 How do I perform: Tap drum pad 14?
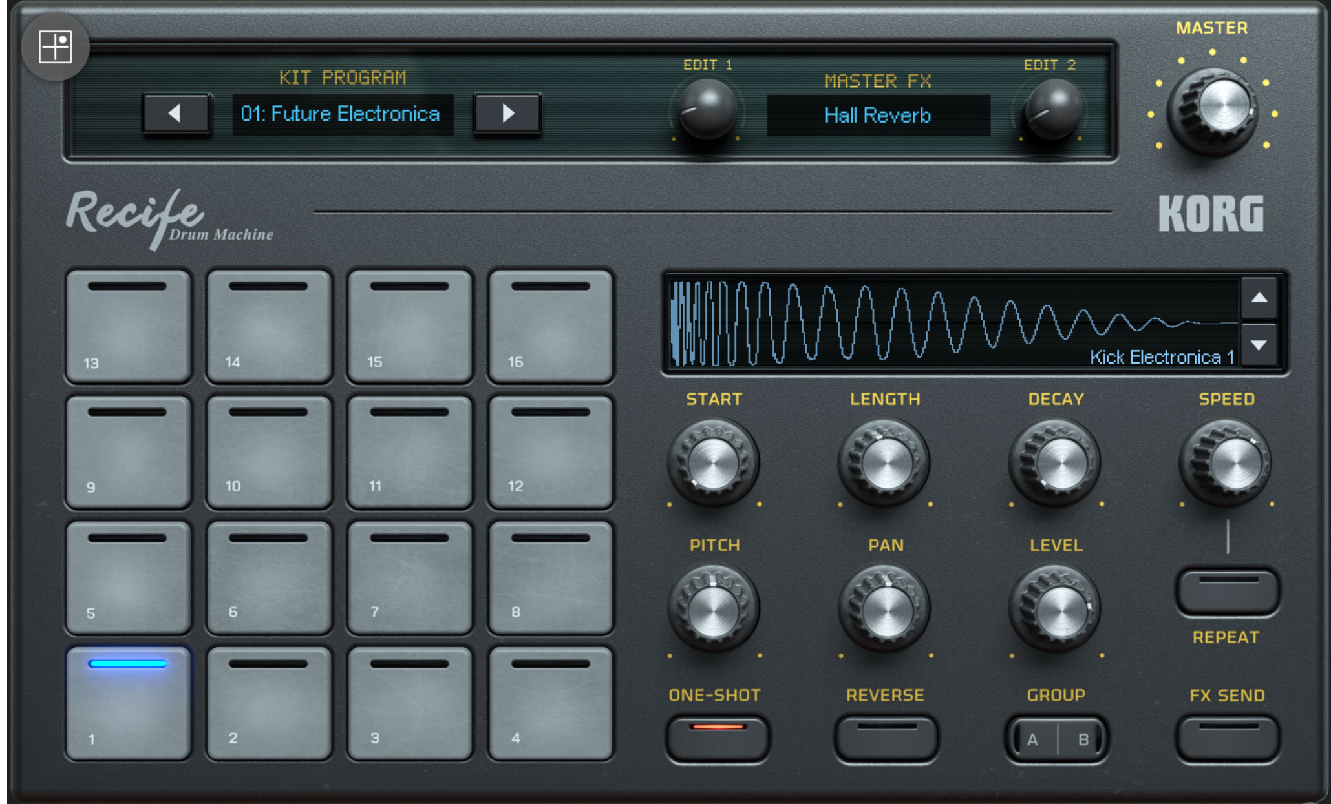click(x=269, y=326)
